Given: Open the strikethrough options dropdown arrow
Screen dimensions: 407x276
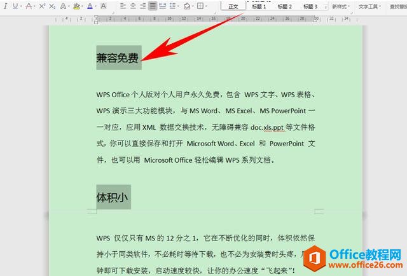Looking at the screenshot, I should coord(34,6).
